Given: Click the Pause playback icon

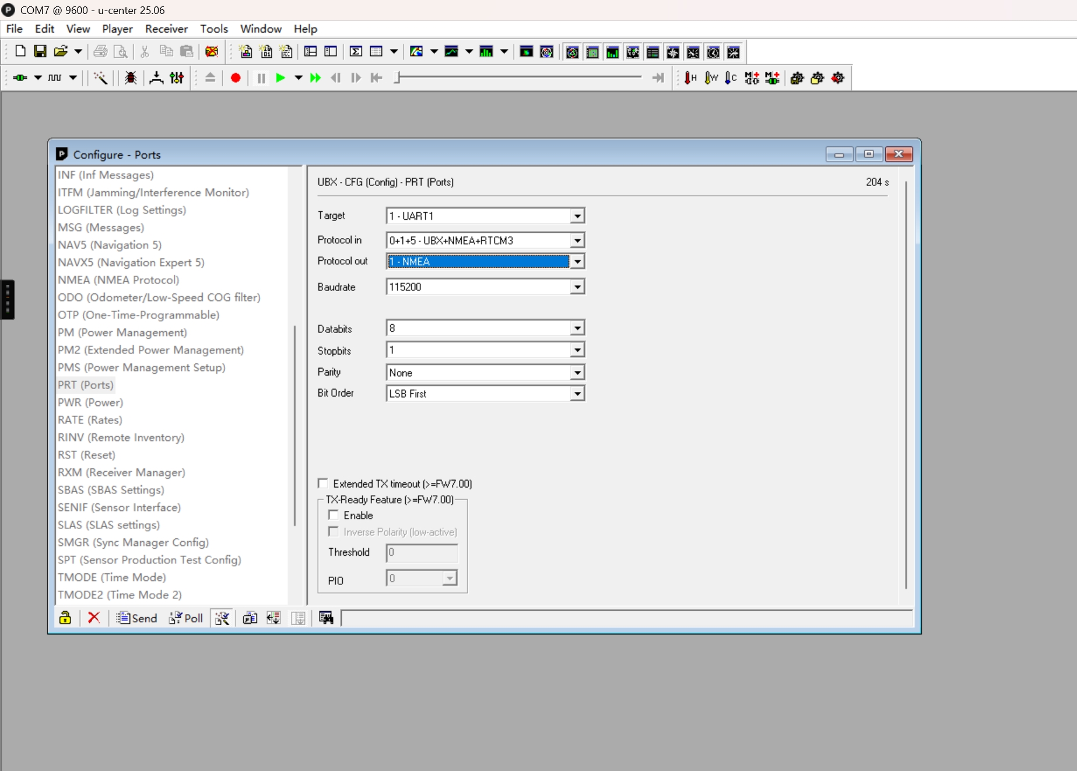Looking at the screenshot, I should [x=261, y=78].
